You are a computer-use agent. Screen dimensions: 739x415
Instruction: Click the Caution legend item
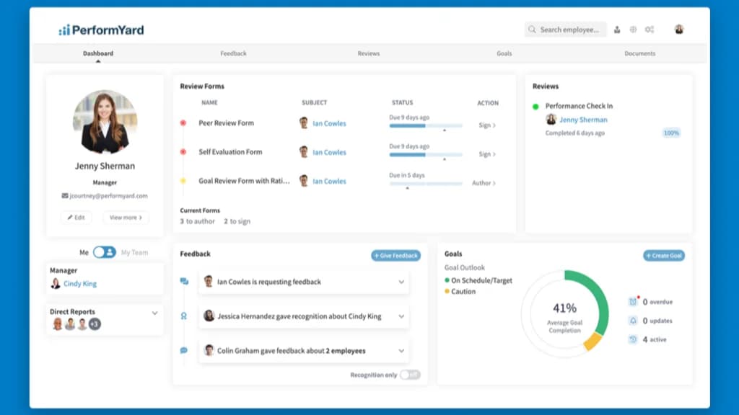coord(460,292)
